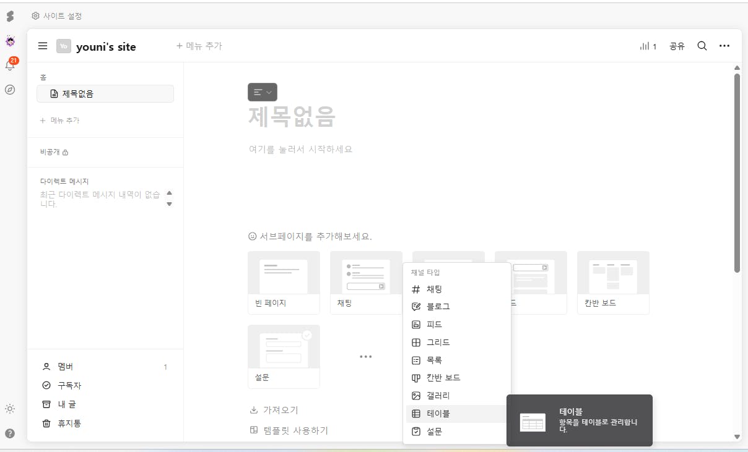Open the page layout alignment dropdown
Screen dimensions: 748x452
[x=263, y=92]
